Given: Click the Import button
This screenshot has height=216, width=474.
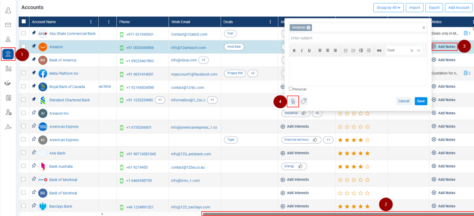Looking at the screenshot, I should click(415, 8).
